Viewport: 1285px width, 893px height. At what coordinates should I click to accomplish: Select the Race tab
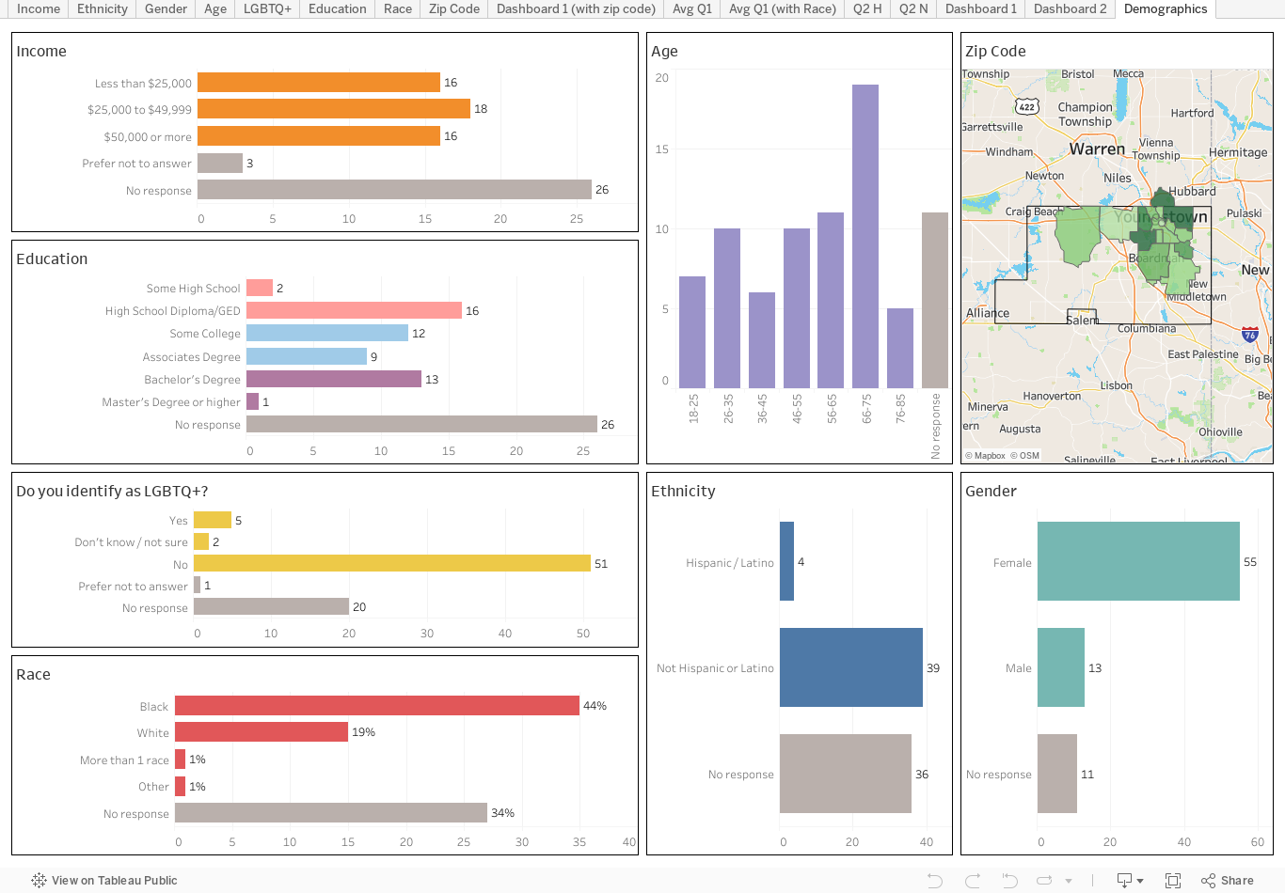(x=398, y=8)
